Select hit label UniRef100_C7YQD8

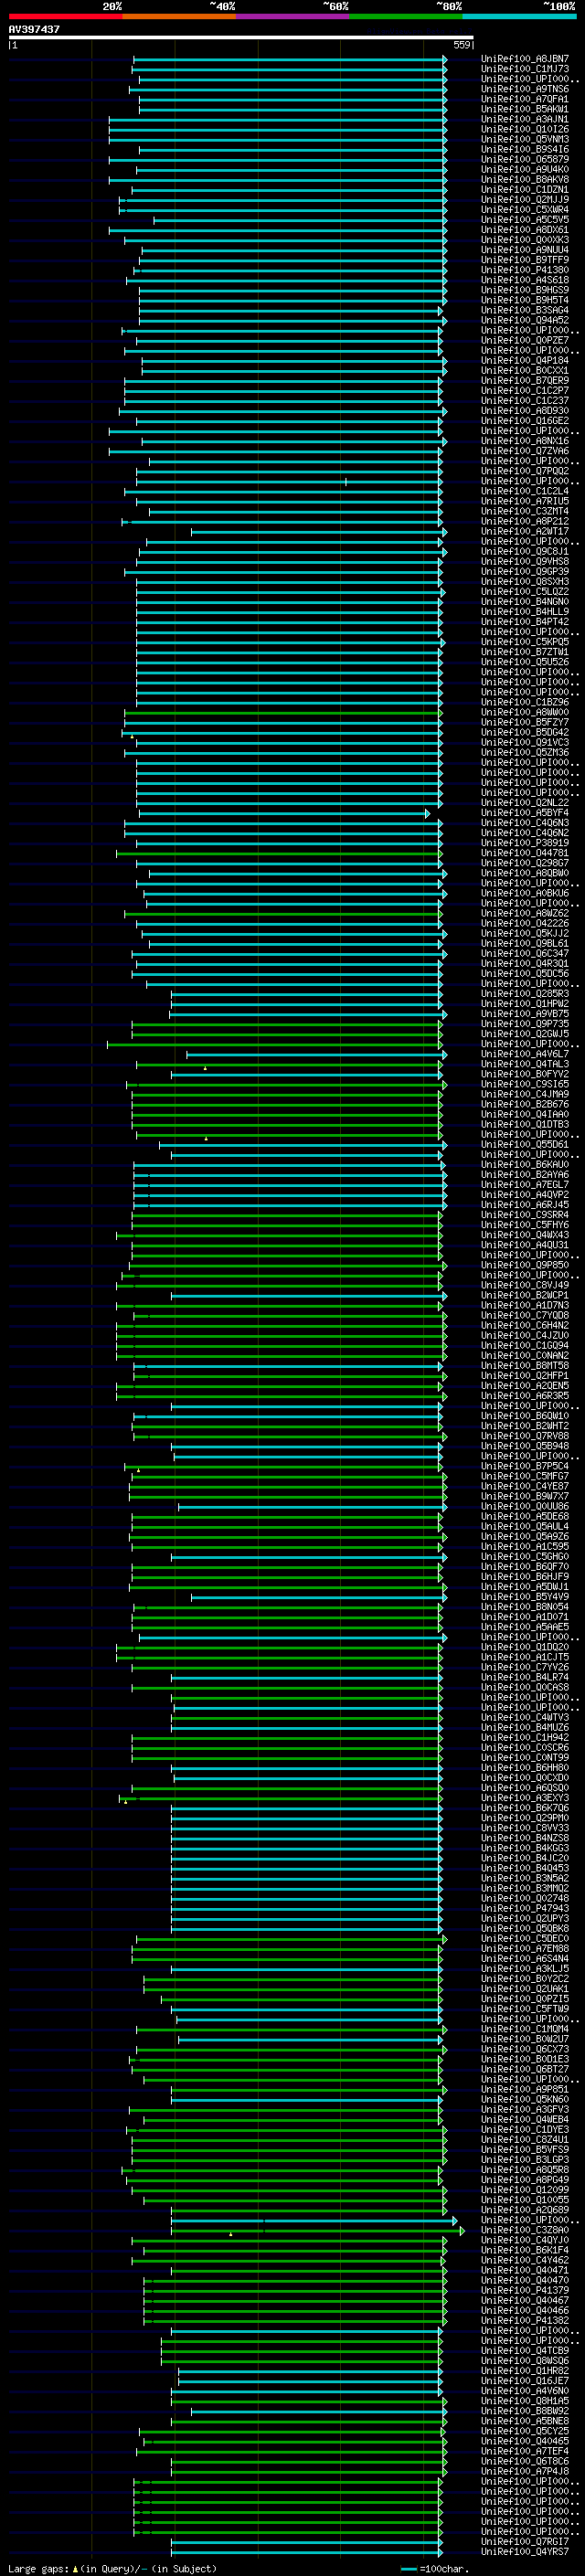point(525,1315)
